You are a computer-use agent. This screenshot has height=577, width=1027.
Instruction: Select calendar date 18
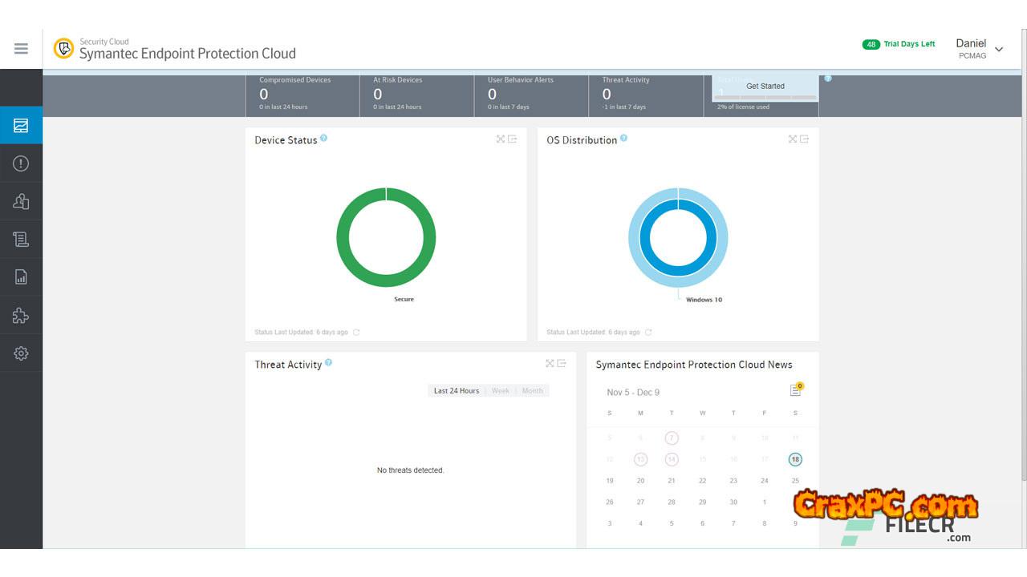pyautogui.click(x=795, y=459)
